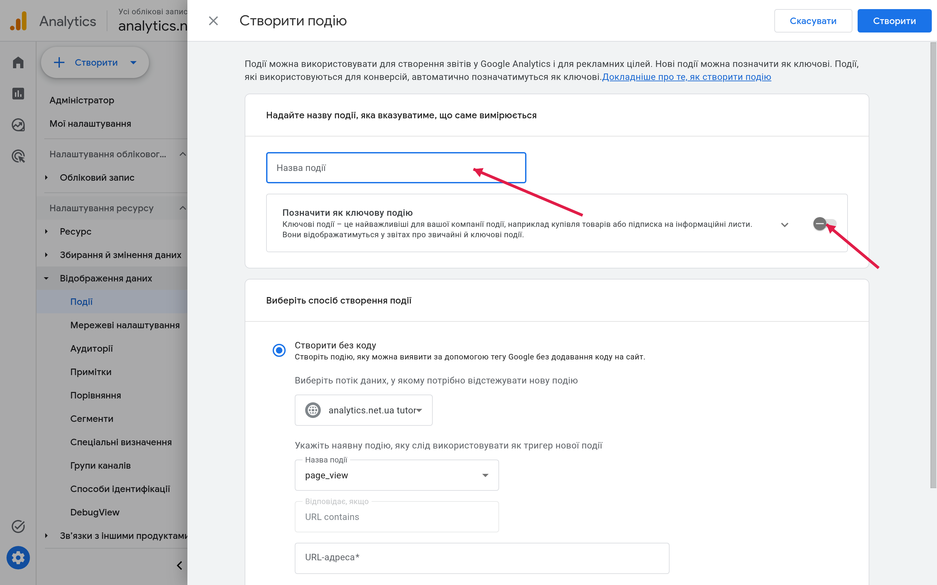The image size is (937, 585).
Task: Collapse sidebar with the left chevron arrow
Action: (180, 565)
